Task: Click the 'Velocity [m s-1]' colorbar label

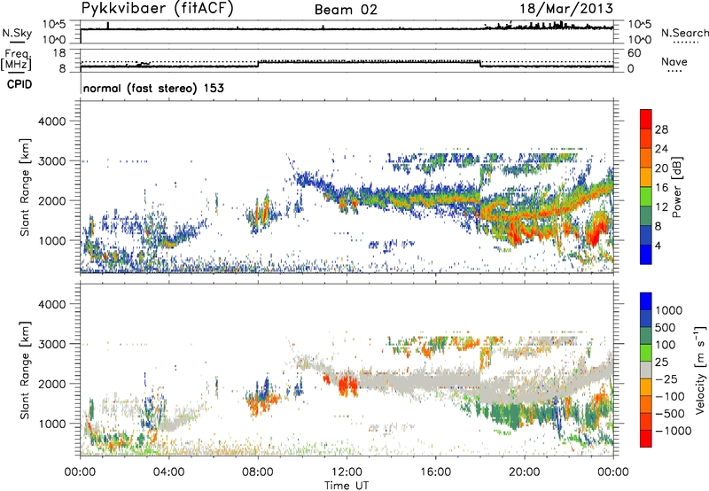Action: tap(700, 370)
